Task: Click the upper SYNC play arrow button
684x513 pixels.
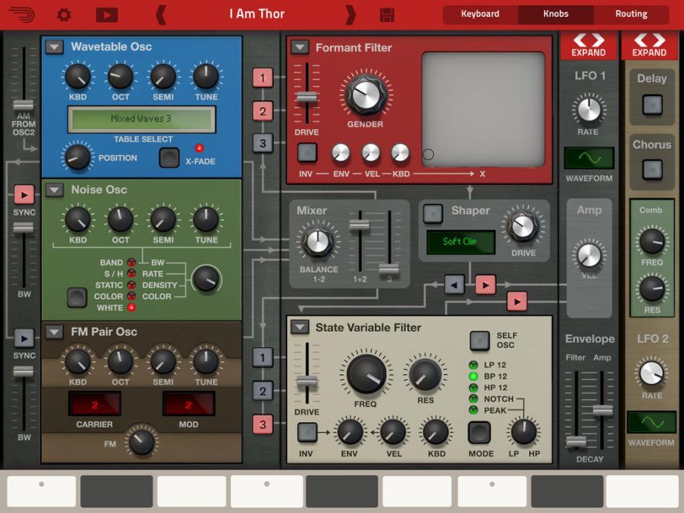Action: click(24, 194)
